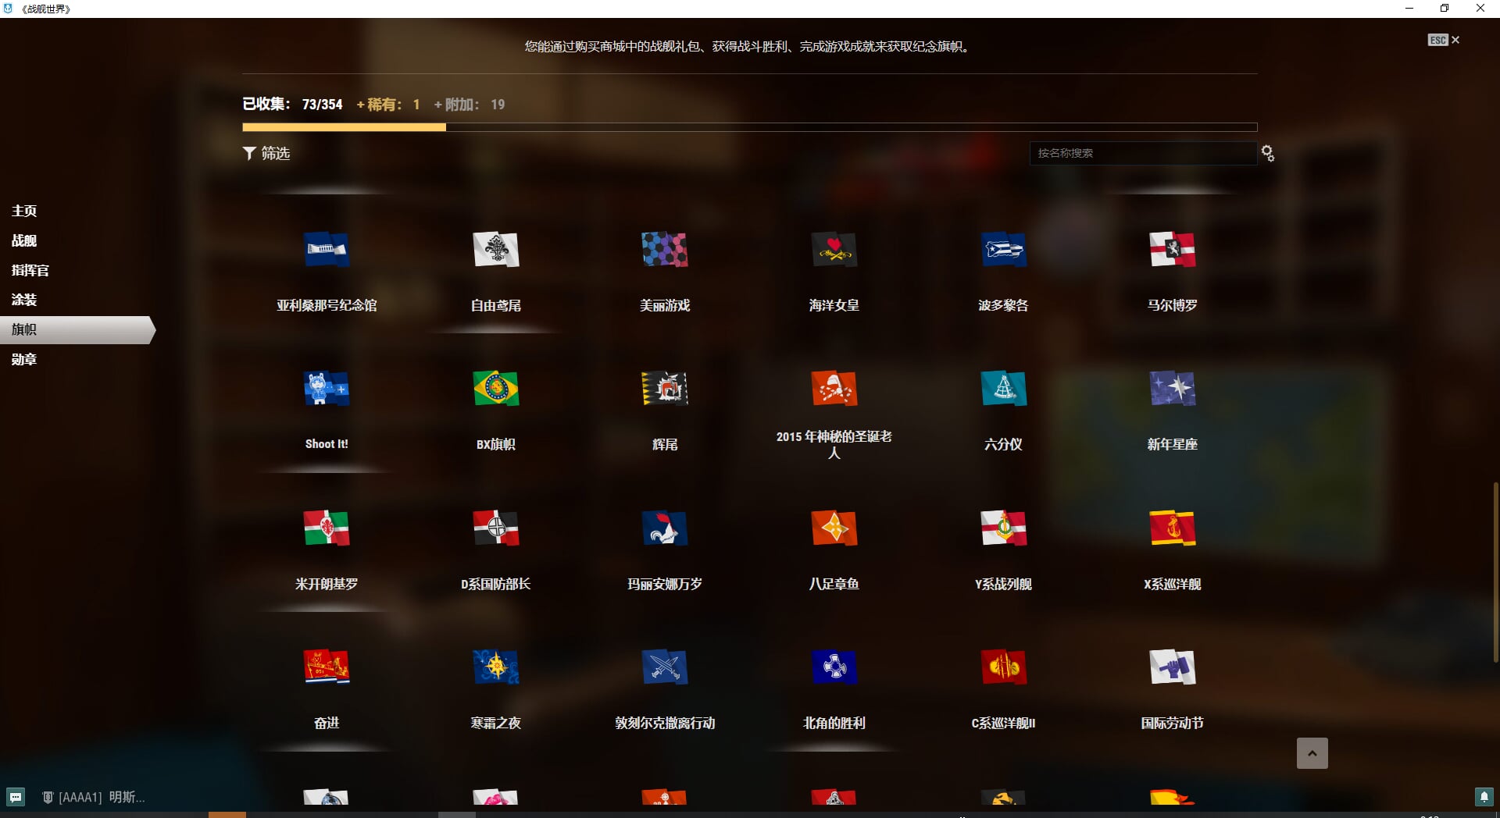Viewport: 1500px width, 818px height.
Task: Open search settings gear icon
Action: (1268, 154)
